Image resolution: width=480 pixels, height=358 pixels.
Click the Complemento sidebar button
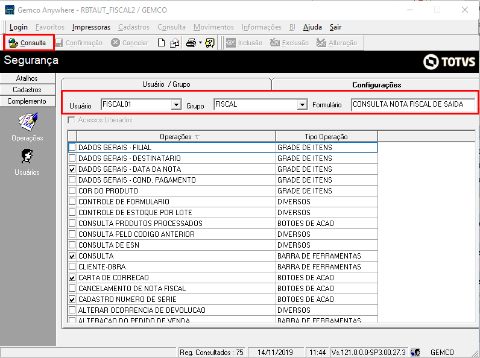tap(27, 101)
